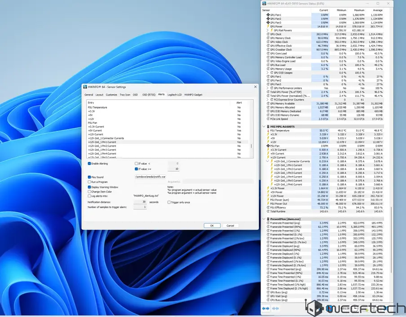Open the OSD (RTSS) tab
Viewport: 406px width, 317px height.
click(149, 95)
